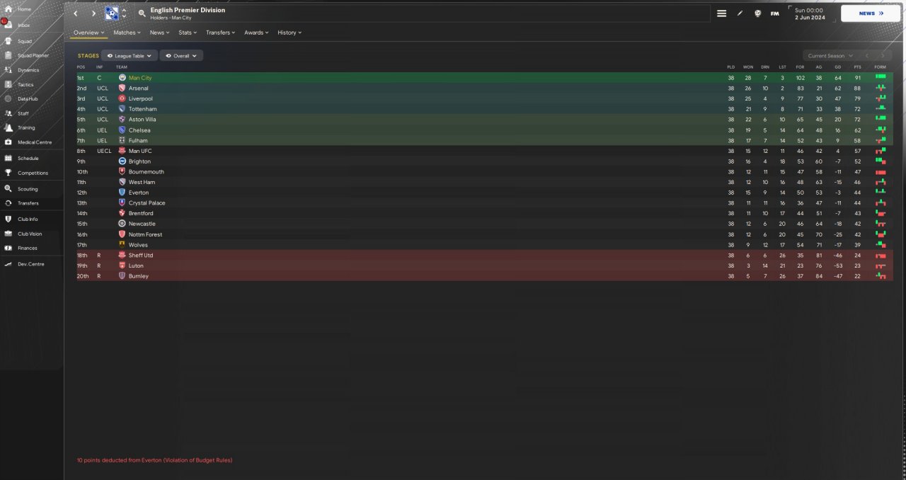Open Tactics from the sidebar
This screenshot has width=906, height=480.
[25, 84]
